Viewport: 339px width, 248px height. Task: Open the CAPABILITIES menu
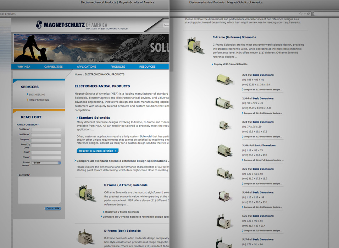(54, 67)
